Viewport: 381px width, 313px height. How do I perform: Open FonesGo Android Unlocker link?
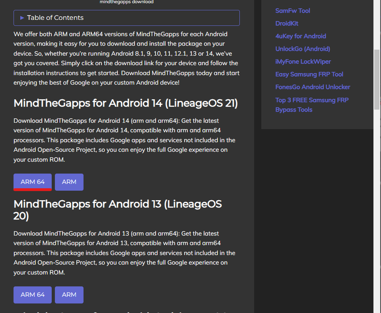tap(313, 87)
